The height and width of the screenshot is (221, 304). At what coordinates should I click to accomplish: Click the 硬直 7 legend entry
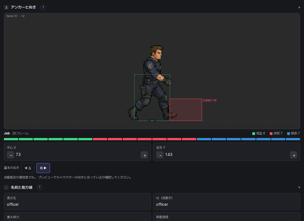(294, 134)
